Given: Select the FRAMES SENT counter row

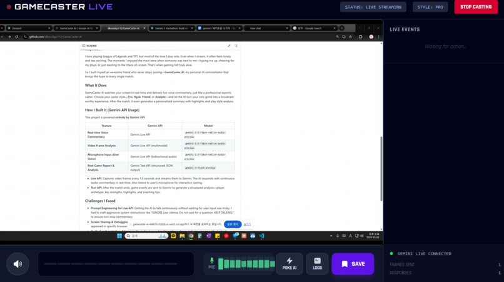Looking at the screenshot, I should pos(445,264).
